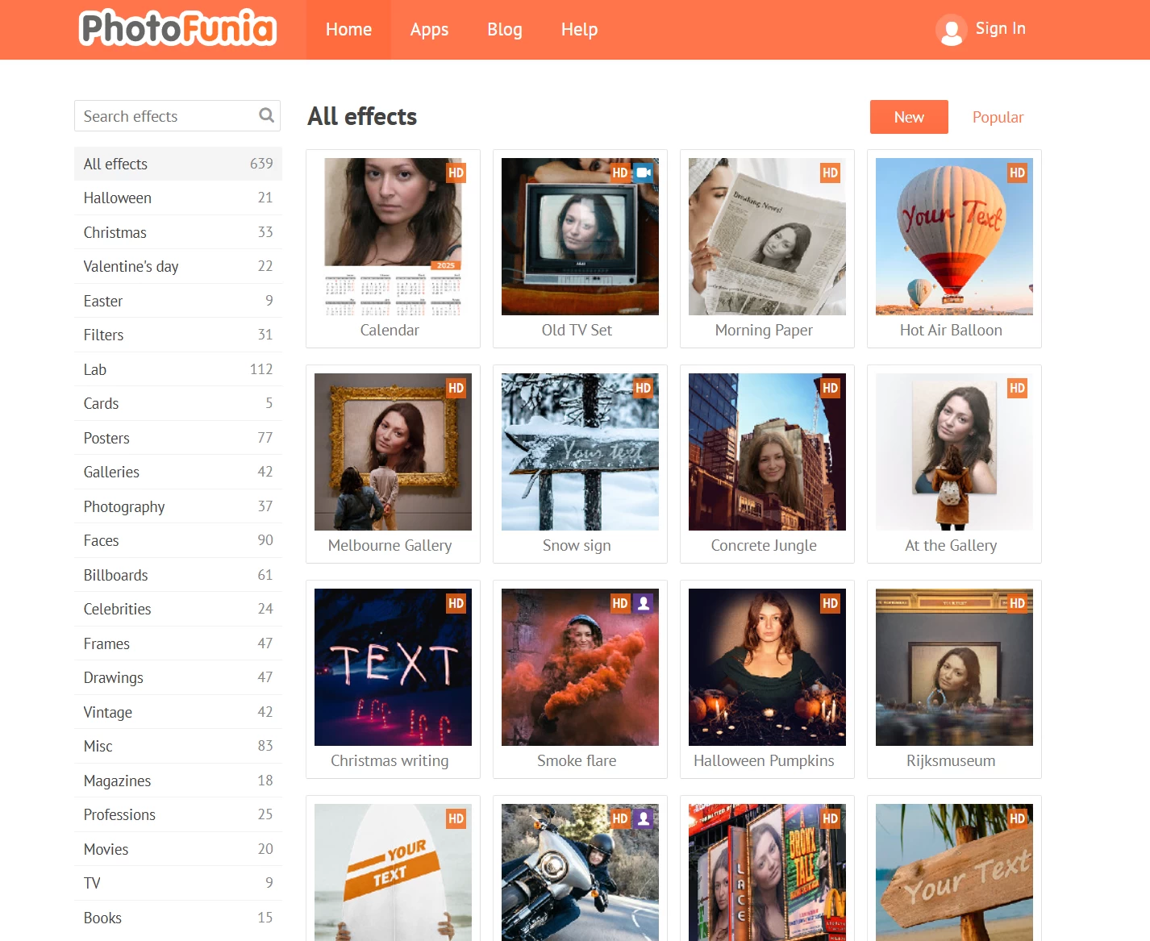Click face badge on motorcycle effect thumbnail
This screenshot has height=941, width=1150.
(x=643, y=818)
